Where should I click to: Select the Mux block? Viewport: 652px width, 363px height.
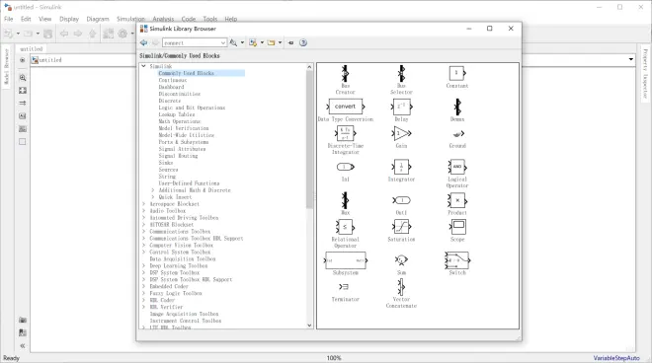coord(345,200)
